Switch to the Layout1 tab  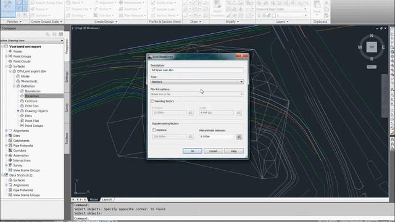(x=107, y=200)
